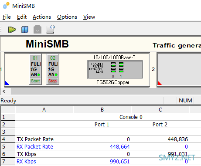Click the scroll left arrow of horizontal scrollbar
The height and width of the screenshot is (166, 201).
(4, 91)
